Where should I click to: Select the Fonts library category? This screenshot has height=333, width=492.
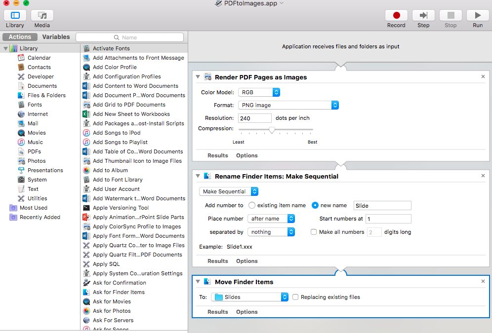point(35,105)
